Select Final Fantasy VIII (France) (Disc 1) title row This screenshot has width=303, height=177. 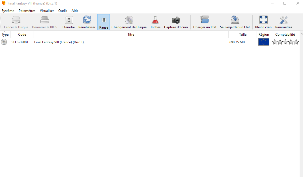[x=59, y=42]
